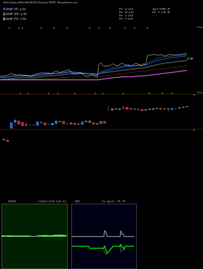Click the first tall blue candlestick after the gap up
Screen dimensions: 203x269
[x=11, y=125]
